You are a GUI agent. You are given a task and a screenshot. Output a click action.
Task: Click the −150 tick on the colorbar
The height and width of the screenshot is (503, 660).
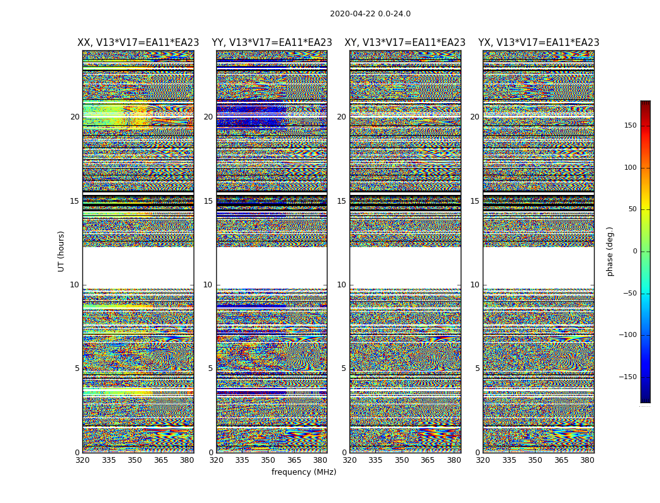[627, 377]
